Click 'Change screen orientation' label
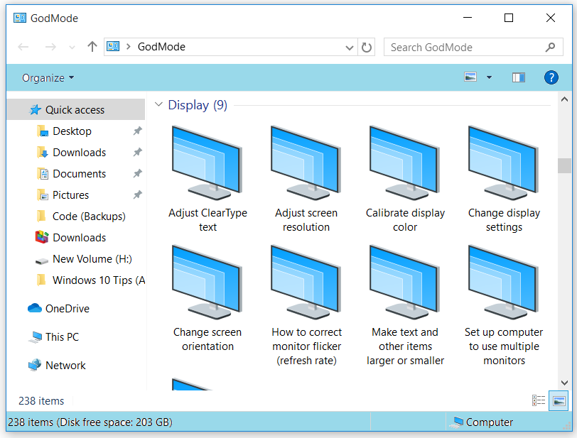Viewport: 577px width, 438px height. (x=207, y=339)
